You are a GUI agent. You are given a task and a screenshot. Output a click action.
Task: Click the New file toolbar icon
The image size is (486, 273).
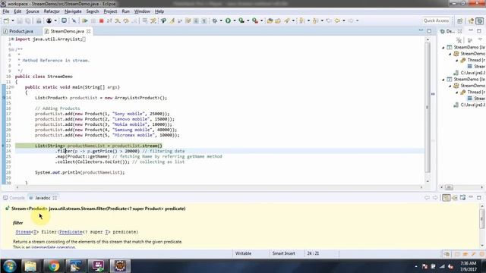pos(6,20)
